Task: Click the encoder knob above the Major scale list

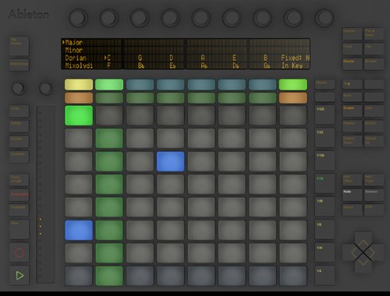Action: click(x=78, y=18)
